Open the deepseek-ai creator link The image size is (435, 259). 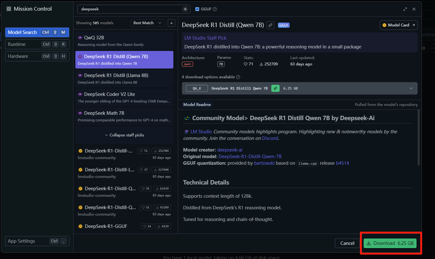(x=229, y=150)
